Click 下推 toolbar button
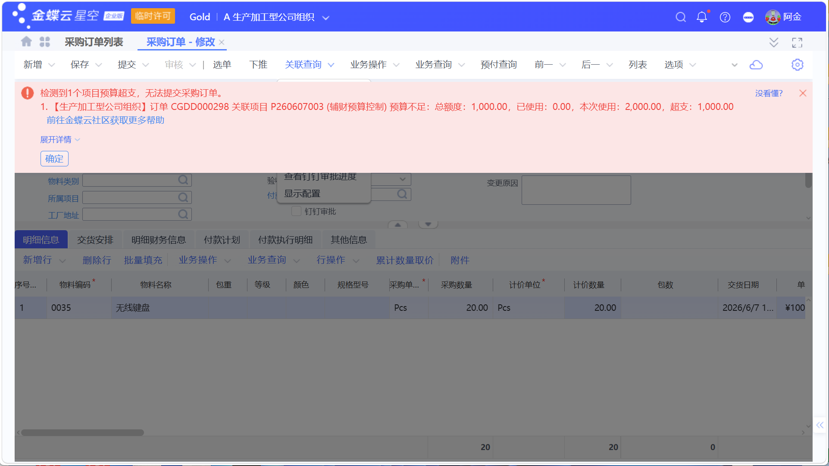 (x=258, y=65)
